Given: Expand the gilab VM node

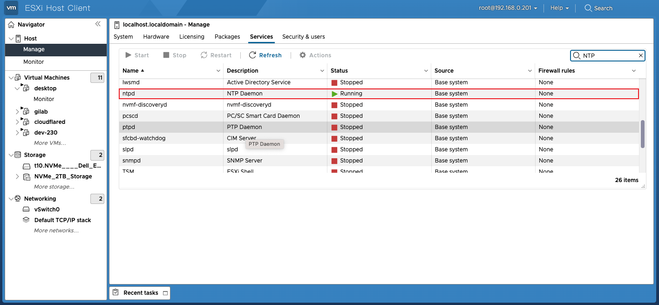Looking at the screenshot, I should pyautogui.click(x=18, y=112).
